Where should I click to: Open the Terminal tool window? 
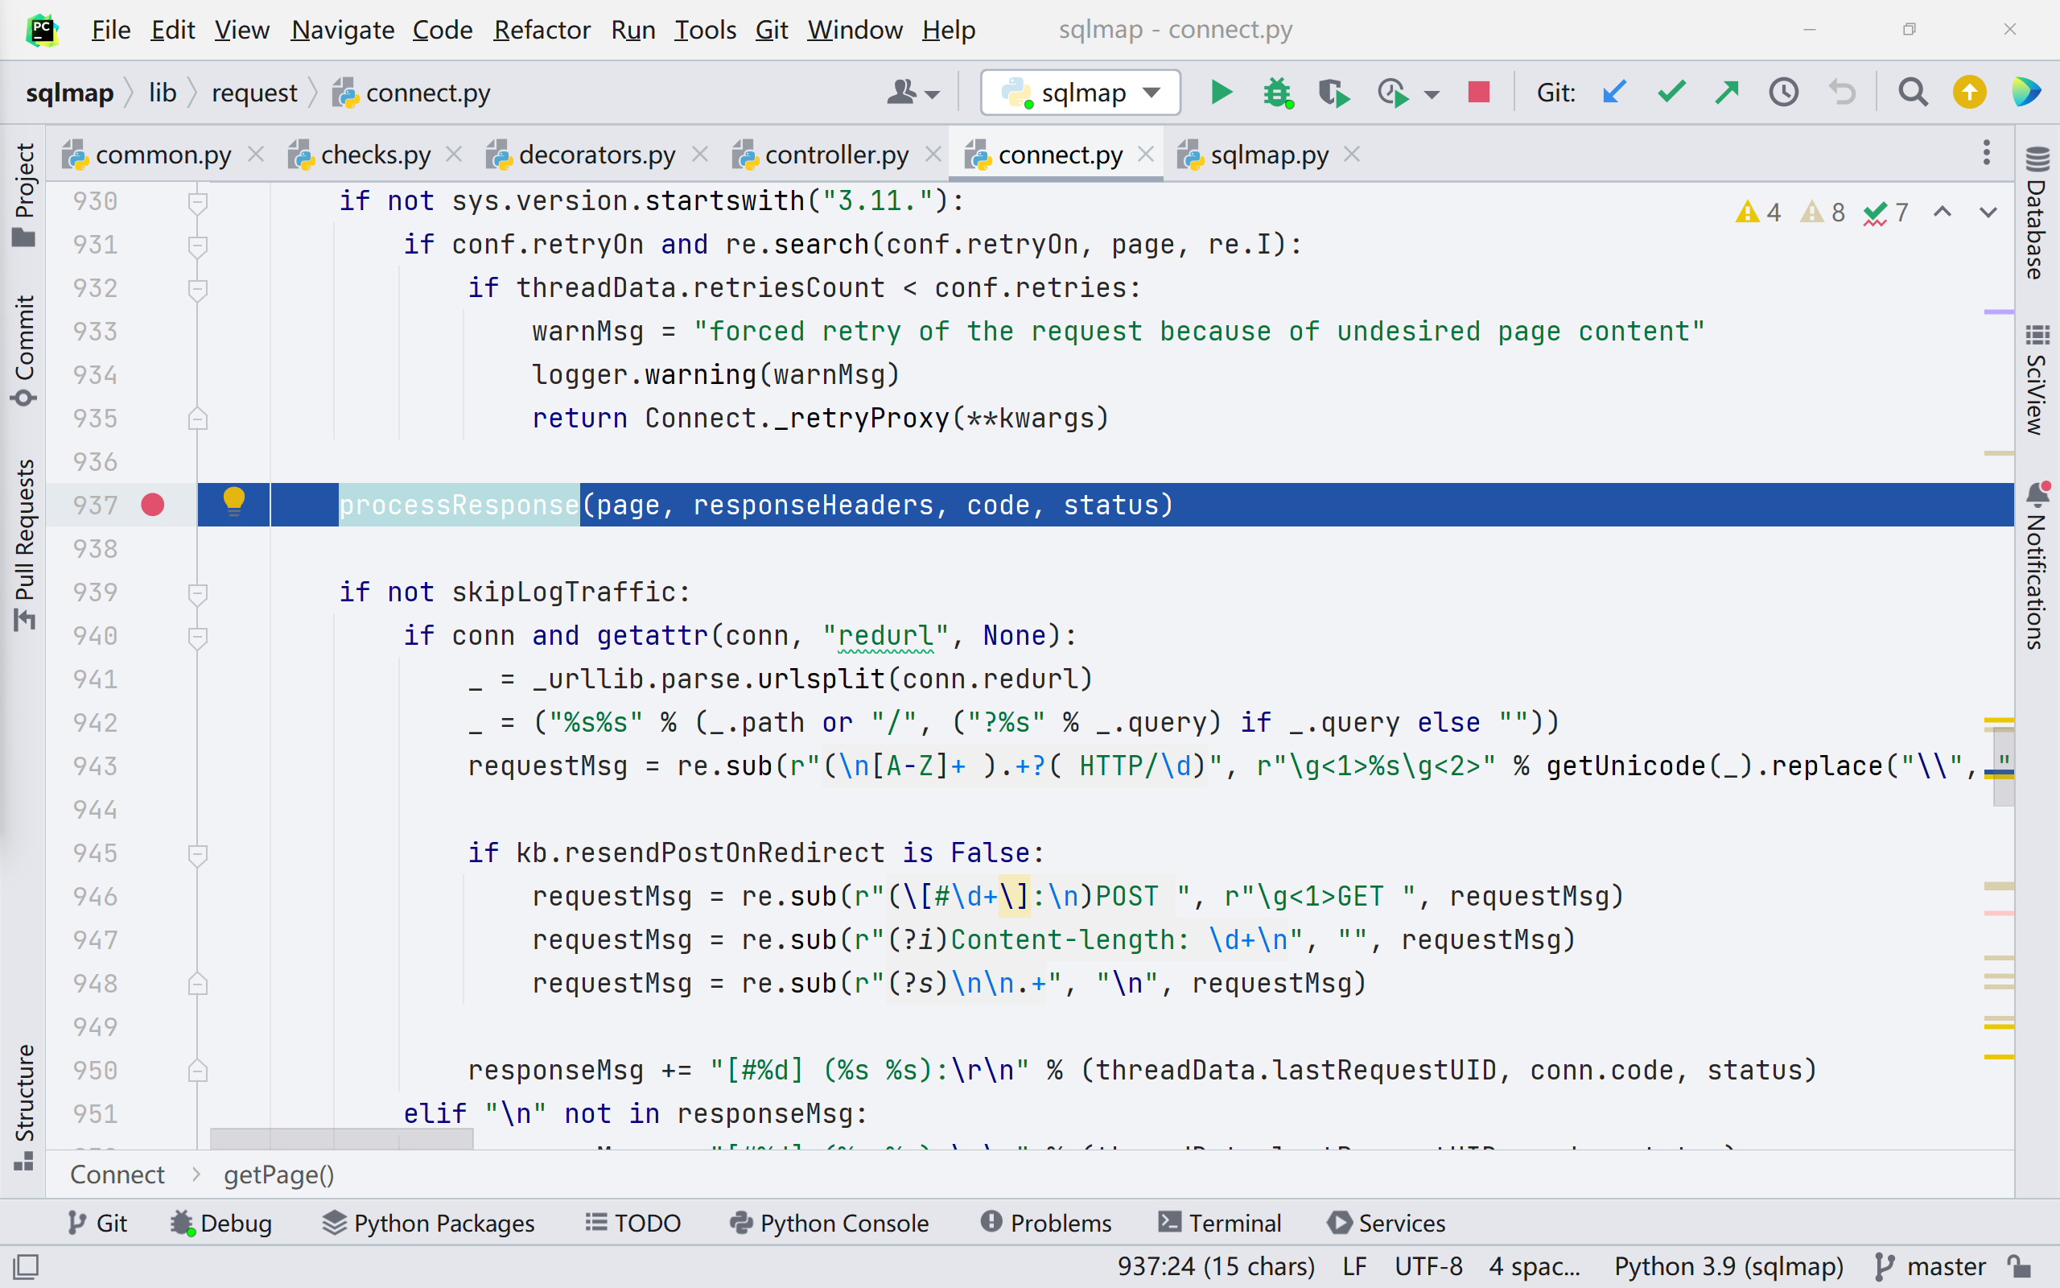click(1220, 1224)
